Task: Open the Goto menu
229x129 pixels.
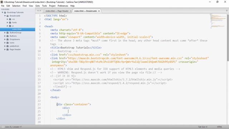Action: point(38,6)
